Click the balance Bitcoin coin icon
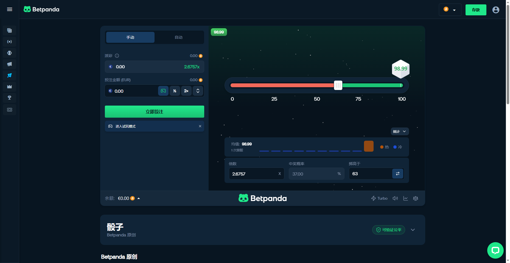This screenshot has width=510, height=263. [x=132, y=198]
